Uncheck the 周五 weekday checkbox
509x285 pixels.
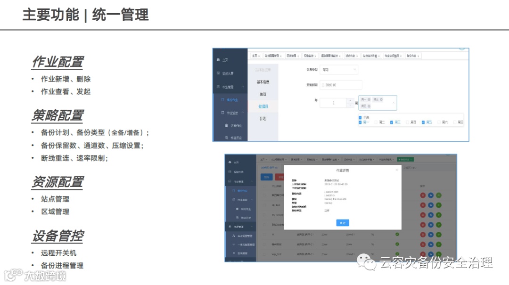pos(423,122)
